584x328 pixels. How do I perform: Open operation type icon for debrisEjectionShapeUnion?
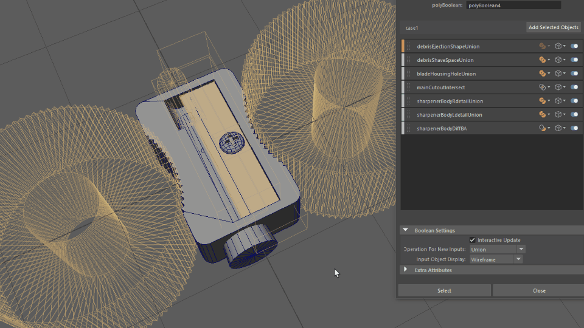(543, 46)
